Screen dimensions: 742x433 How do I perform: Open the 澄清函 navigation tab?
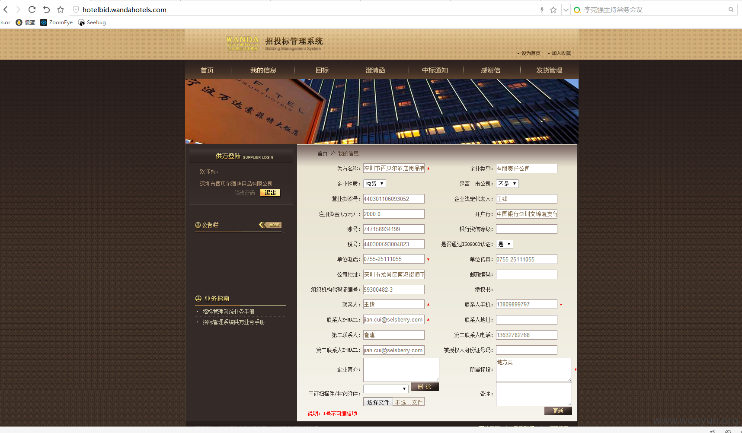pyautogui.click(x=375, y=70)
